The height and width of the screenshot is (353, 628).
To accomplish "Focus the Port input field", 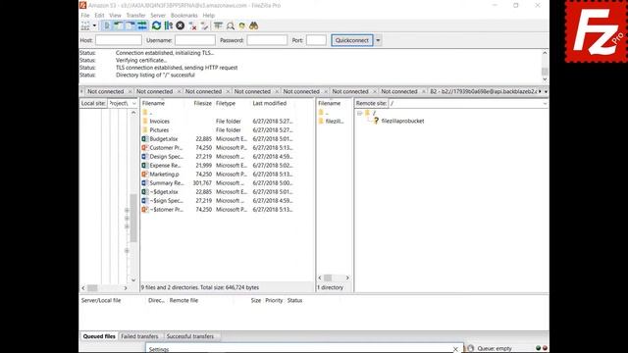I will click(316, 40).
